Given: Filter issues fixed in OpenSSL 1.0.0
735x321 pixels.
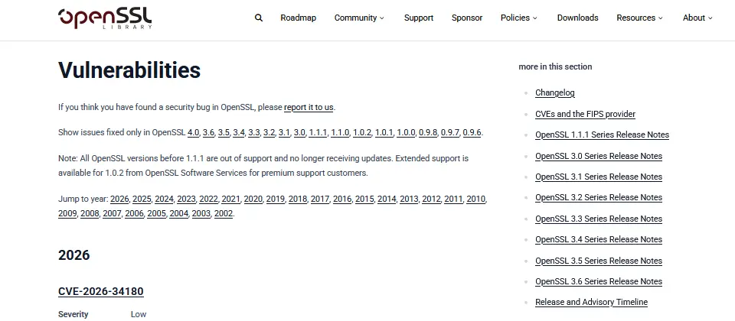Looking at the screenshot, I should (x=406, y=132).
